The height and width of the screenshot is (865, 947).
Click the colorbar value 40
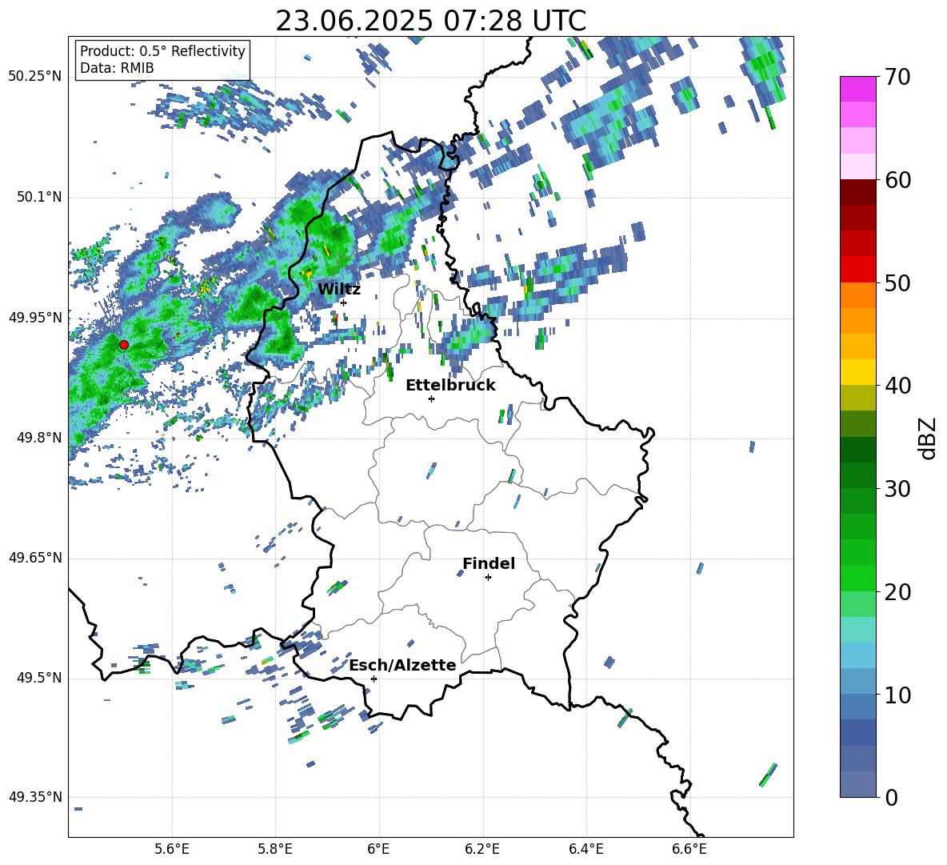(897, 386)
